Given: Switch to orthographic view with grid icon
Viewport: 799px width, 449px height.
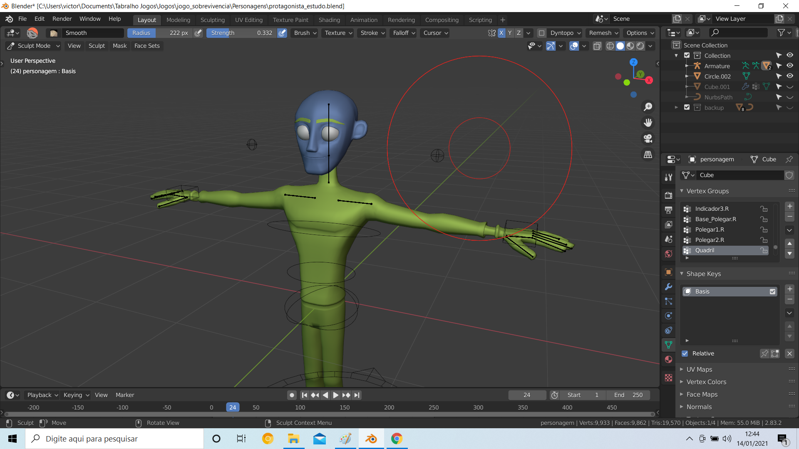Looking at the screenshot, I should click(648, 154).
